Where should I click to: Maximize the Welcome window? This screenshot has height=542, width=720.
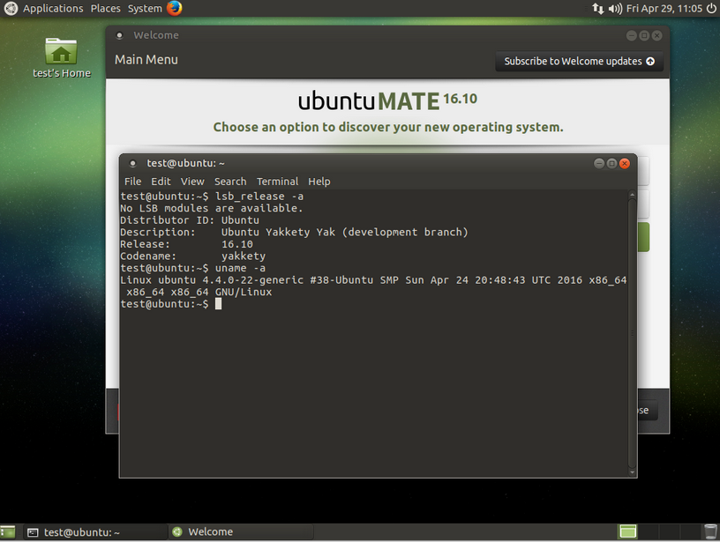click(644, 36)
